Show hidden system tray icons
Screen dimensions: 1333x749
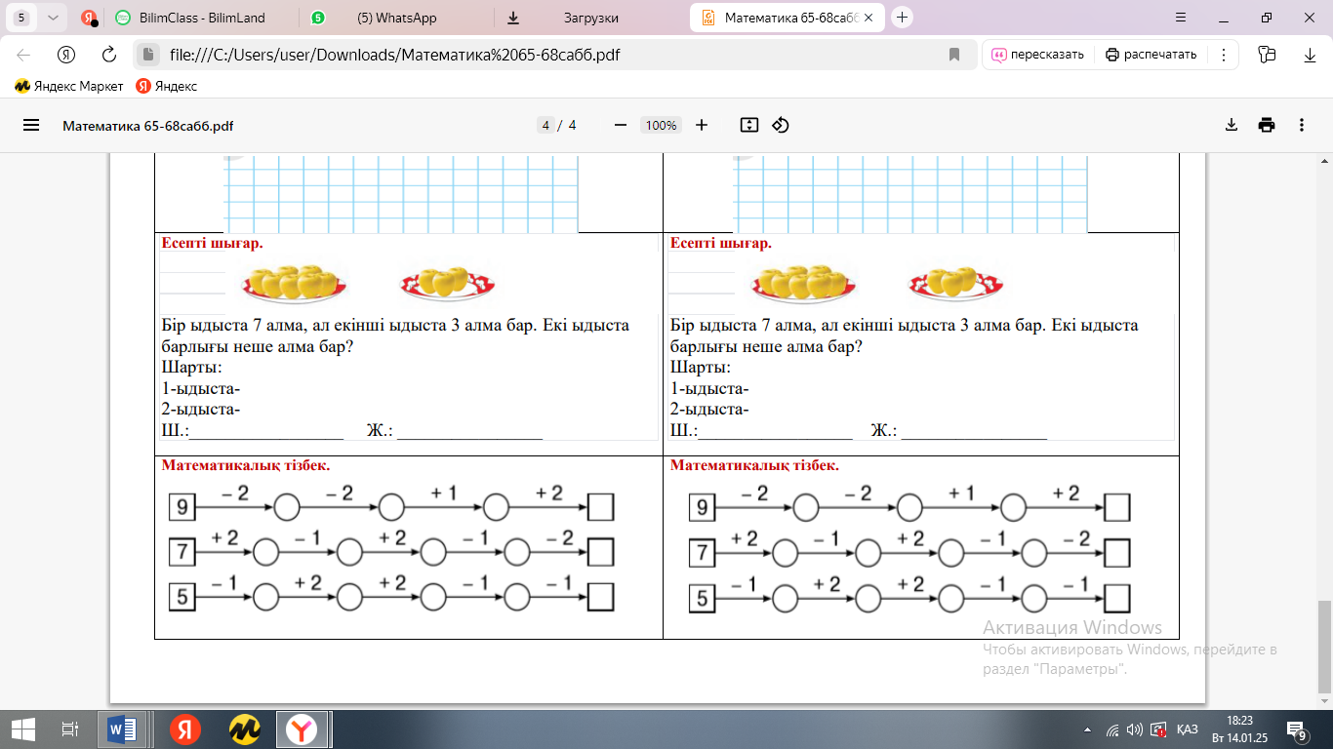pos(1088,729)
